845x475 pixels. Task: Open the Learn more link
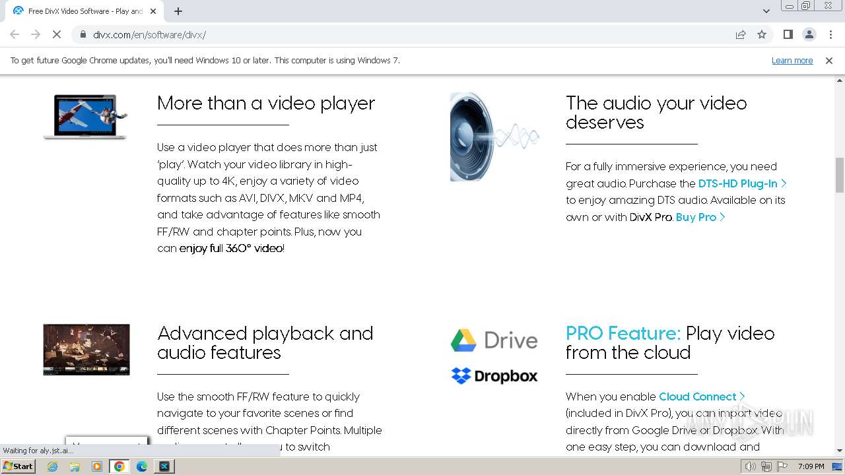pyautogui.click(x=792, y=61)
